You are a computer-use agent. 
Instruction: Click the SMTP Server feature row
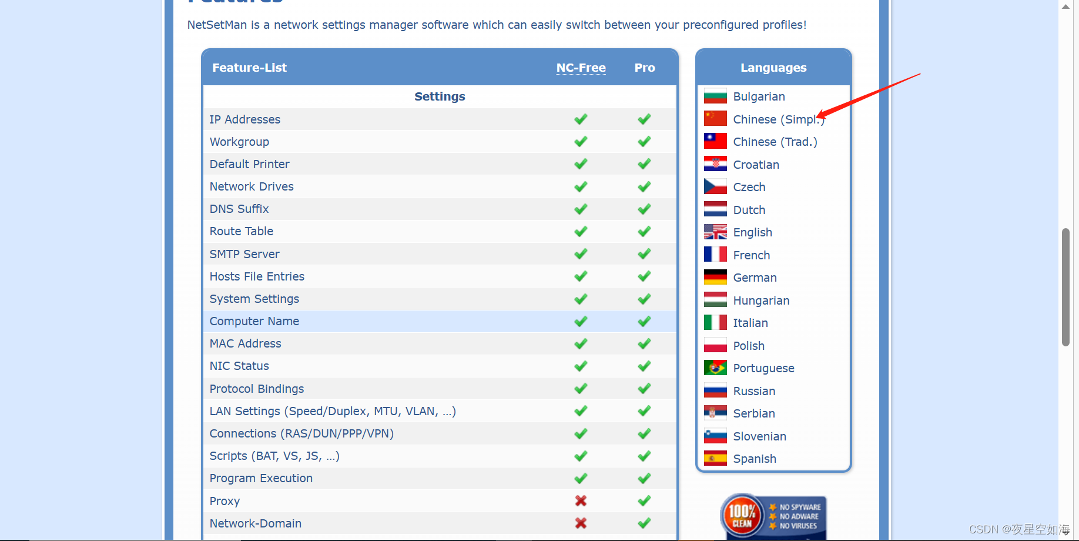(x=440, y=254)
